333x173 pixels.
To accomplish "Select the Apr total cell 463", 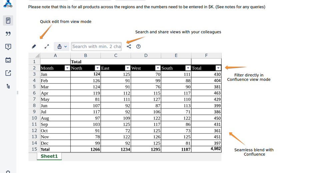I will coord(206,93).
